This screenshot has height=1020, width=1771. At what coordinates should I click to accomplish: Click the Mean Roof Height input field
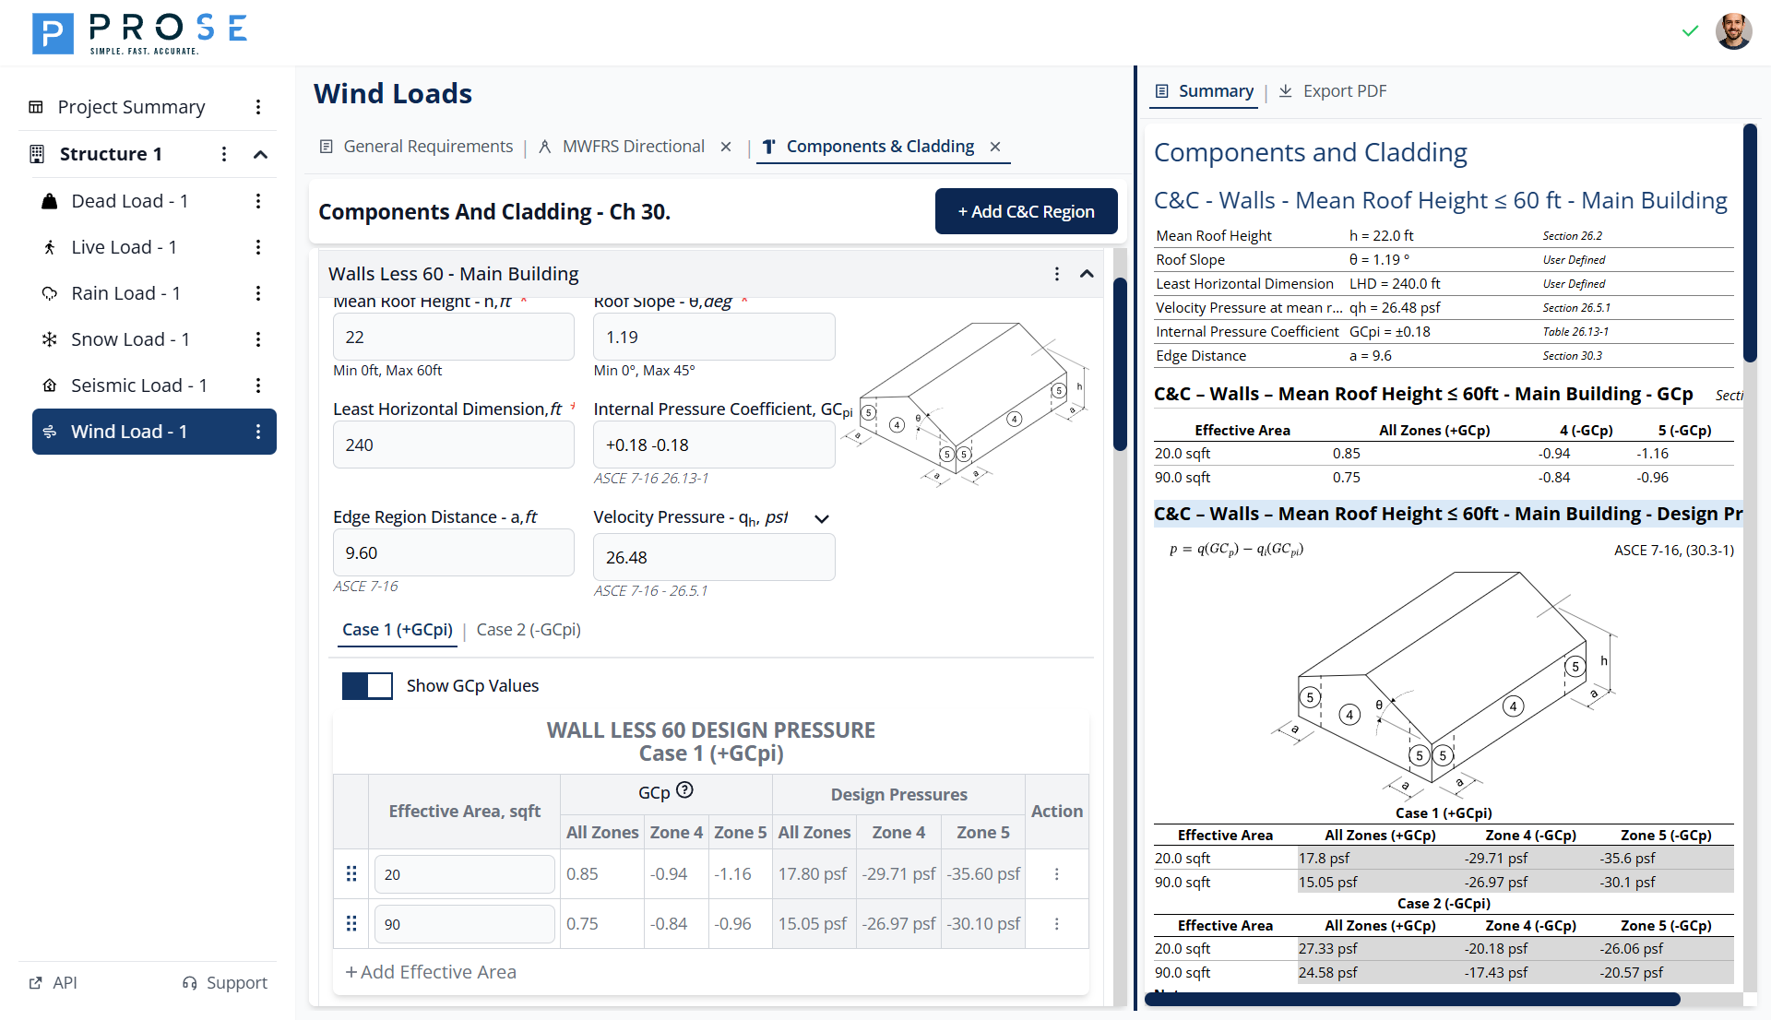453,337
